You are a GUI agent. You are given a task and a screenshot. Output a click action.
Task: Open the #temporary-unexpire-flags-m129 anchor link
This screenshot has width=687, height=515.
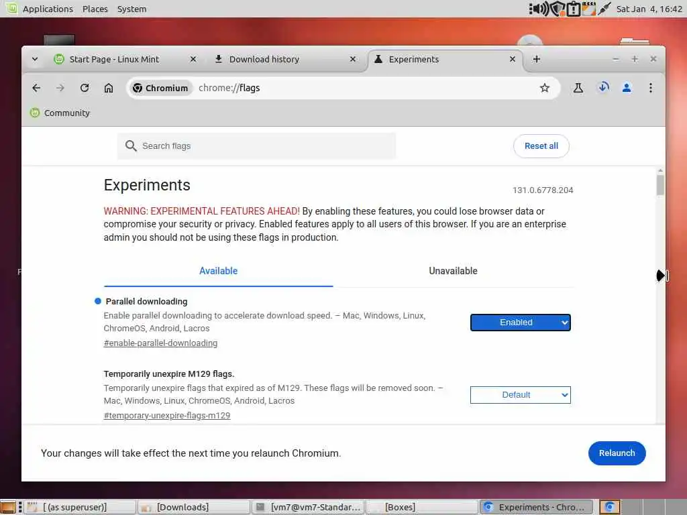[167, 416]
